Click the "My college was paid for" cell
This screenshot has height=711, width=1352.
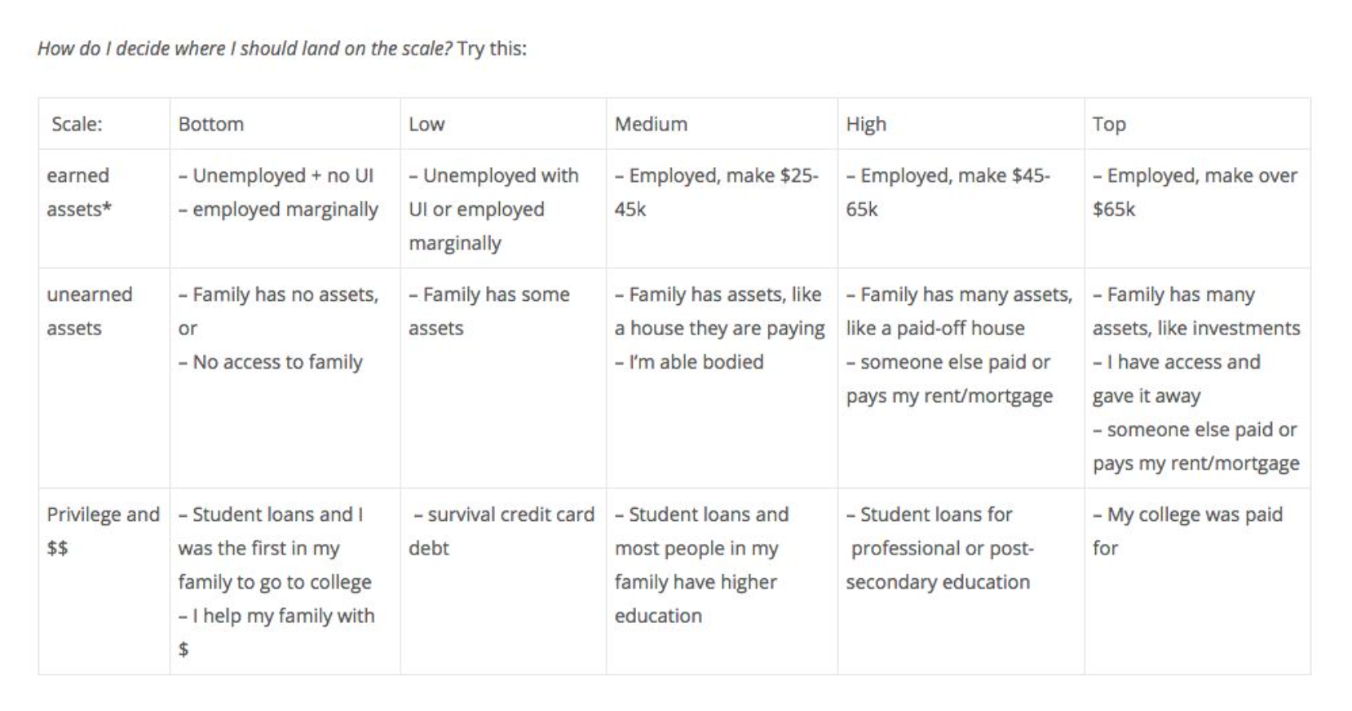coord(1187,531)
